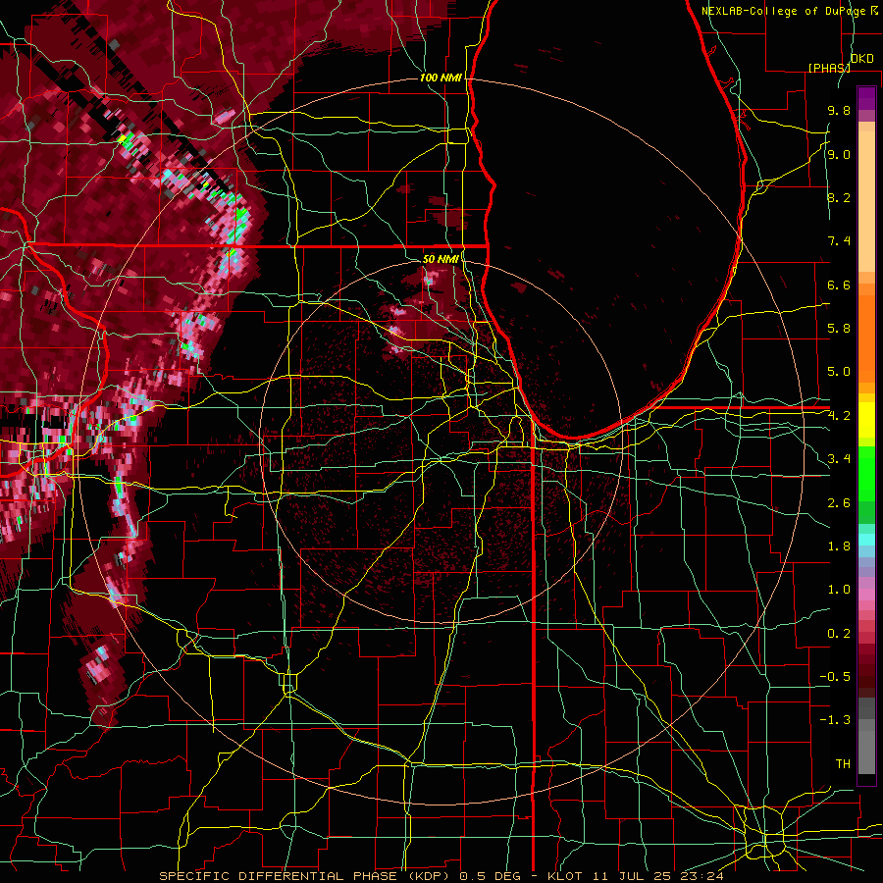Click the 9.8 value on the scale
This screenshot has width=883, height=883.
click(x=839, y=110)
